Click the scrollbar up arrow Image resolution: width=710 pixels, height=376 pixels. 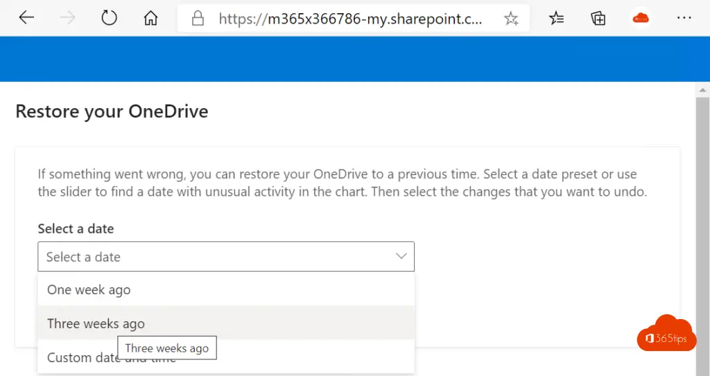pos(702,90)
